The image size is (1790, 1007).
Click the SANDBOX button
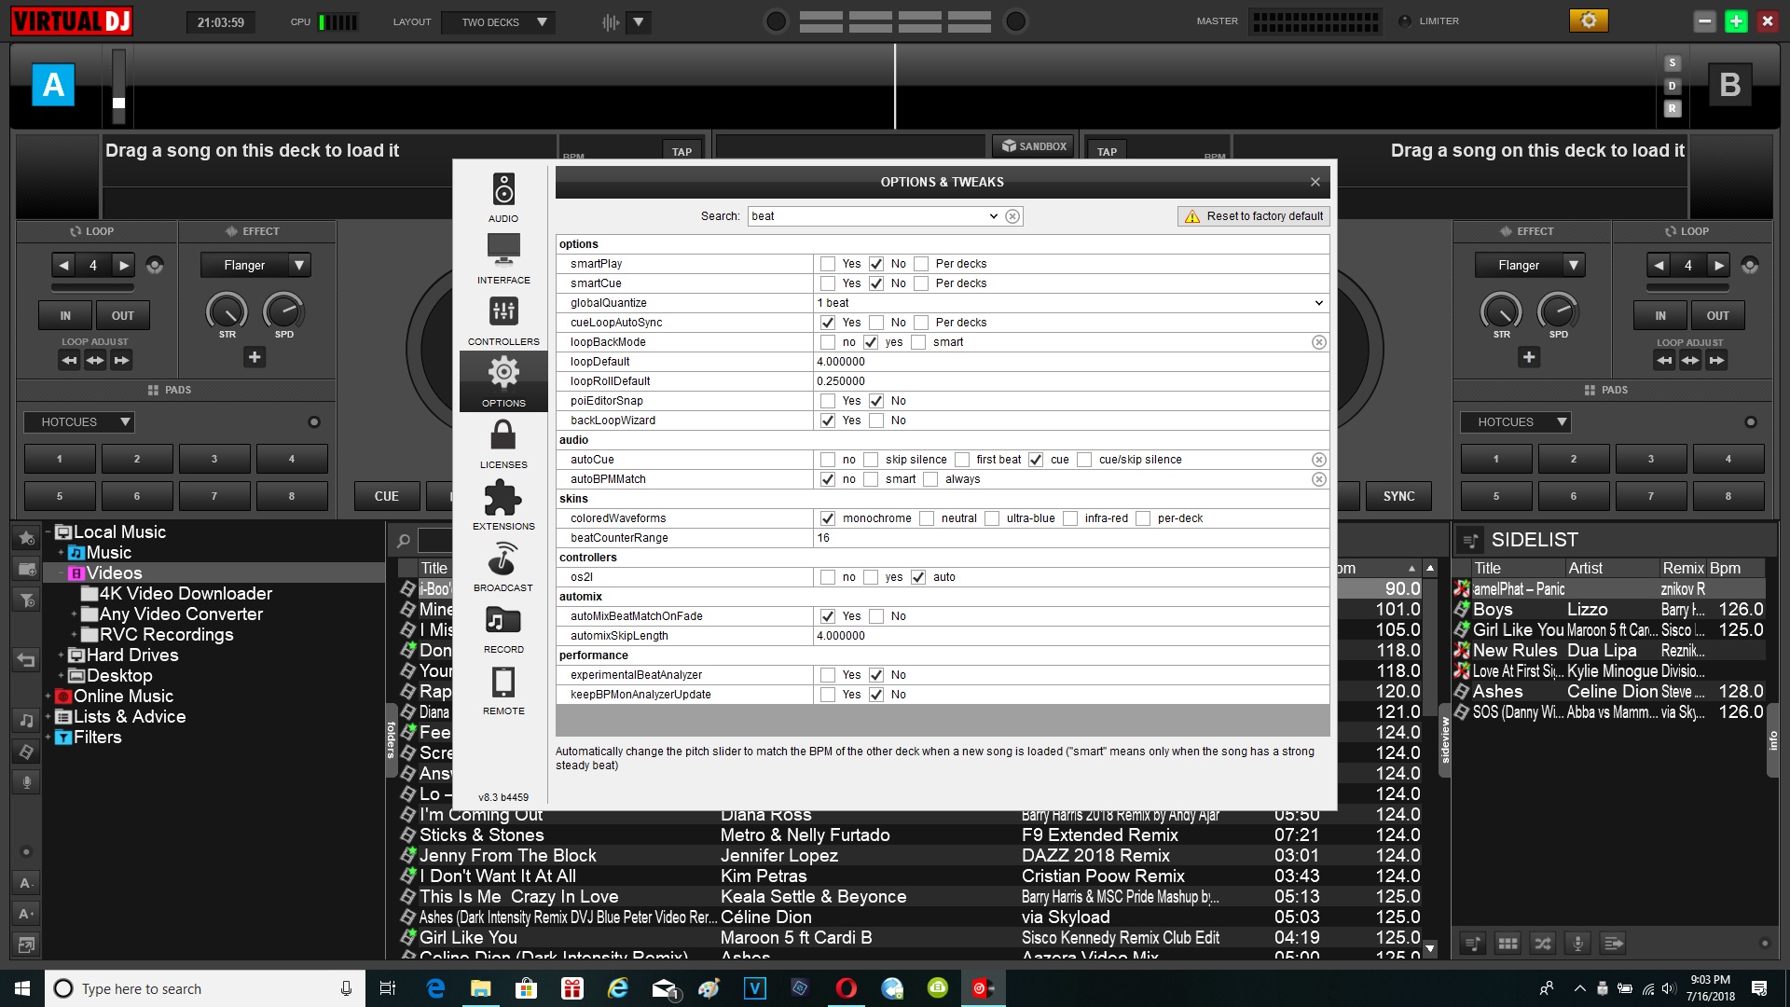1034,146
